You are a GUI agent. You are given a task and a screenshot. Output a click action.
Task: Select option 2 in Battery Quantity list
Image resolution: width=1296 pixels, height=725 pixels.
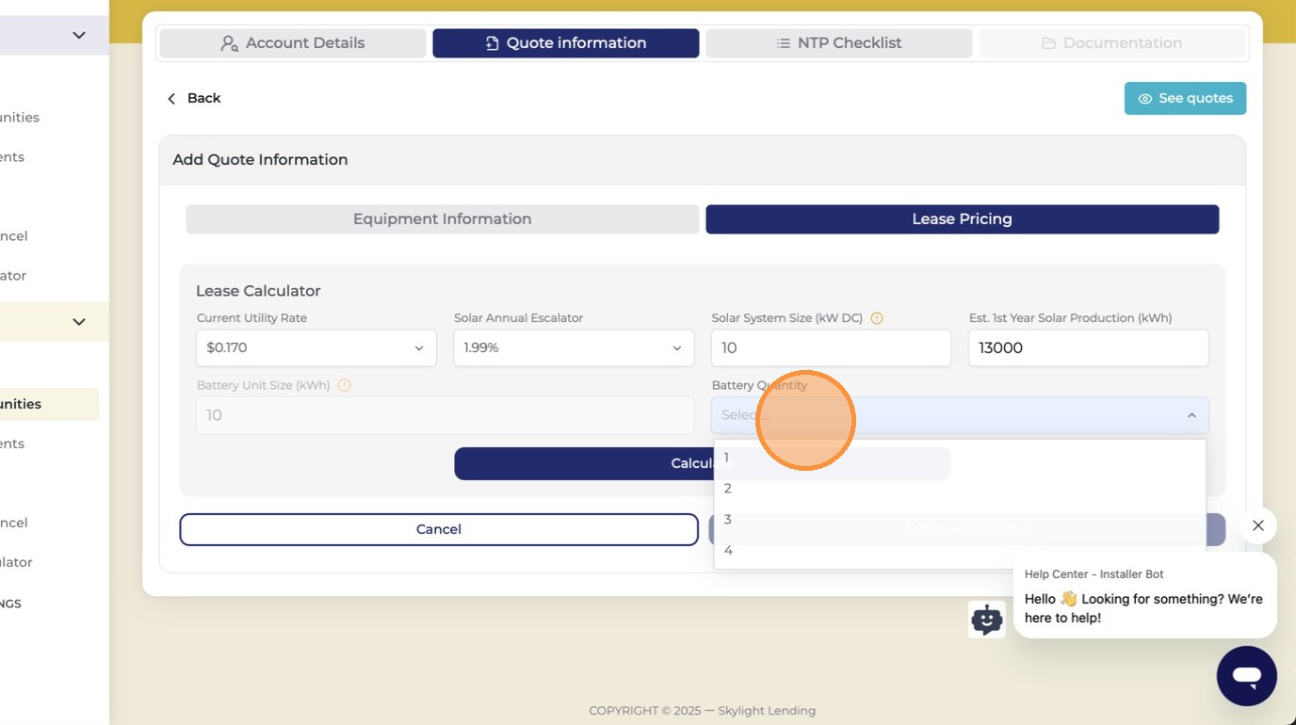[x=960, y=489]
